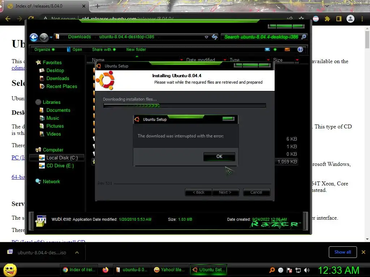This screenshot has width=370, height=277.
Task: Close the Index of /releases/8.04.0 tab
Action: 84,6
